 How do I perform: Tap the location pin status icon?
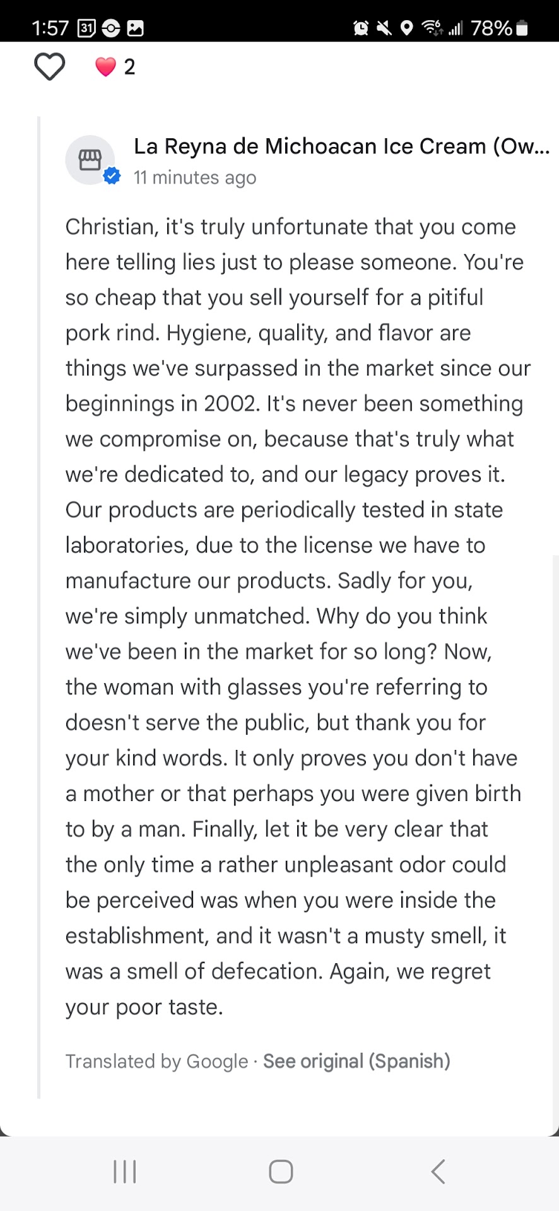point(407,28)
